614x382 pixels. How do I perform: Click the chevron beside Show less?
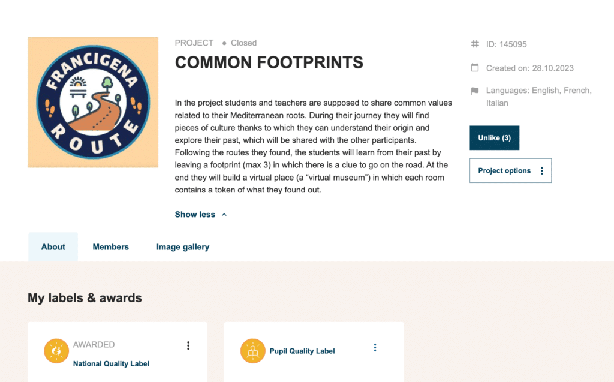(x=224, y=215)
